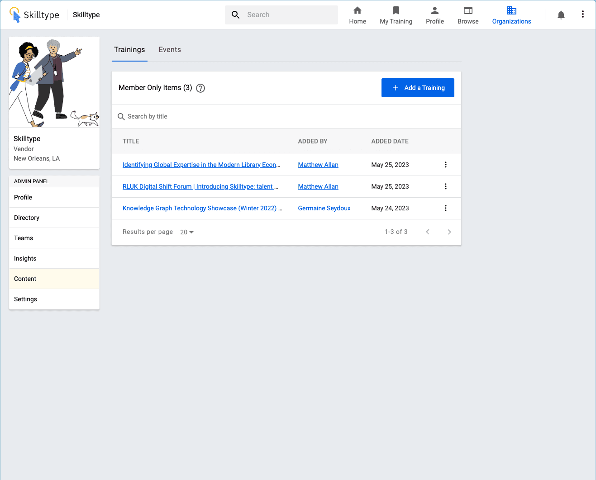The width and height of the screenshot is (596, 480).
Task: Open Directory in the admin panel
Action: (x=54, y=218)
